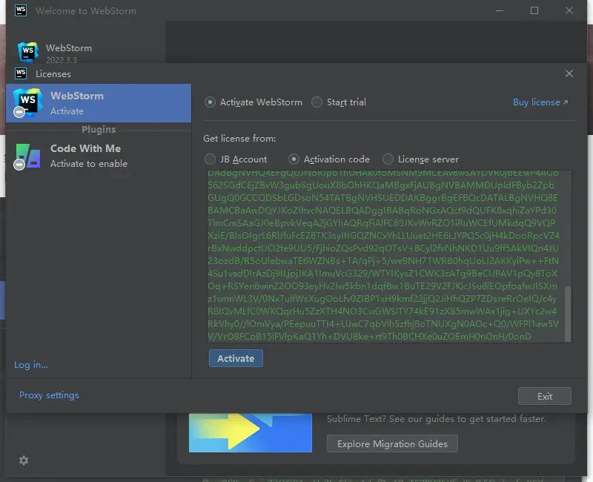The height and width of the screenshot is (482, 593).
Task: Click the WebStorm icon in Licenses list
Action: (x=27, y=102)
